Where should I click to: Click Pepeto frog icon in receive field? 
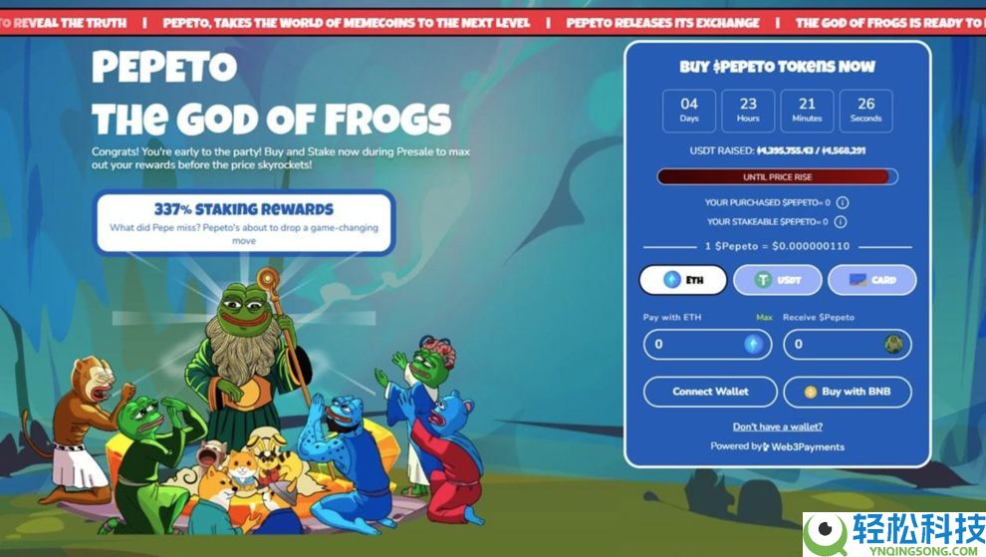coord(893,344)
